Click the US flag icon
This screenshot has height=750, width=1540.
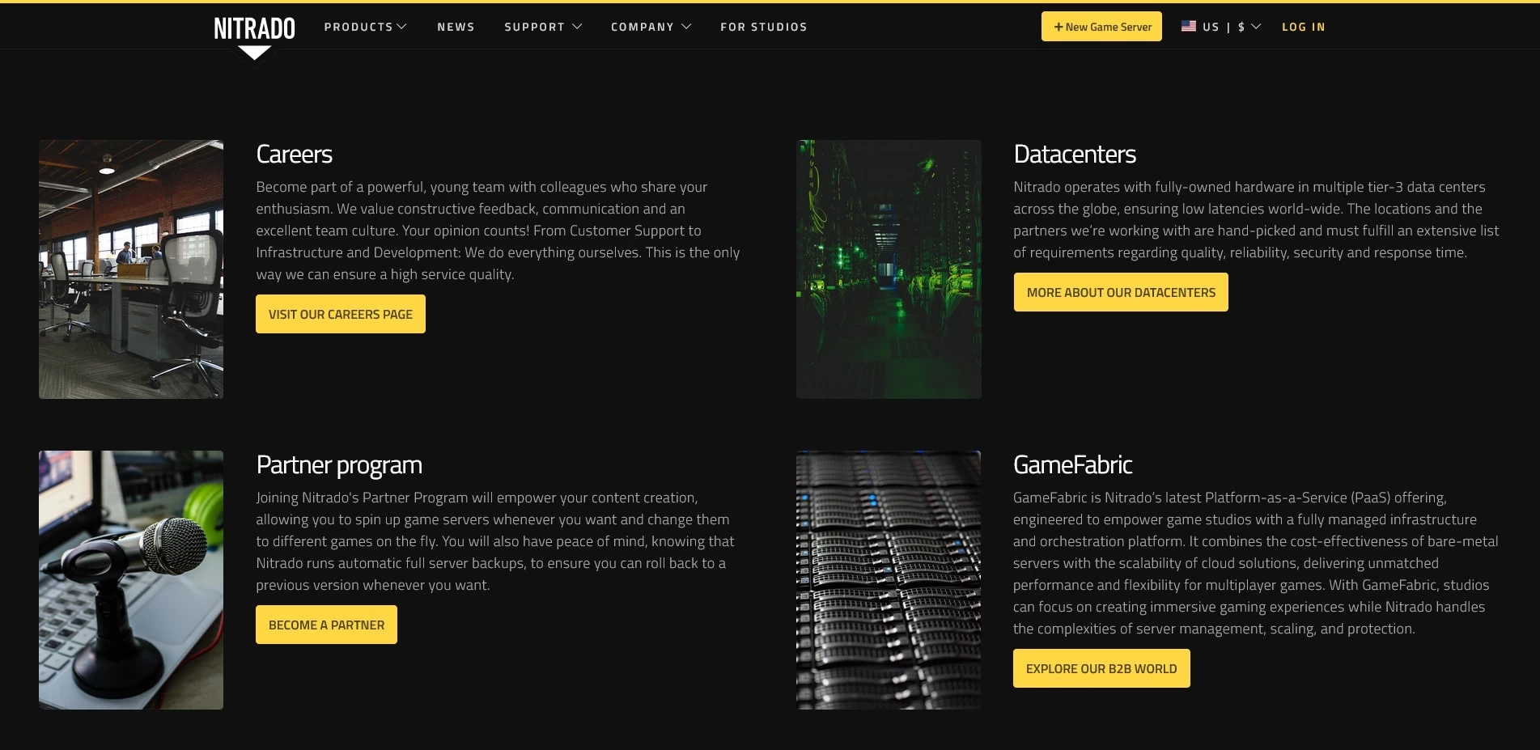[x=1188, y=26]
